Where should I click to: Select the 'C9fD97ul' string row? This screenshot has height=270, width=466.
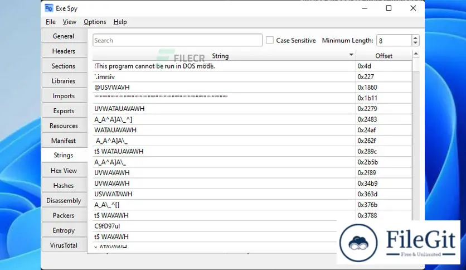point(215,226)
